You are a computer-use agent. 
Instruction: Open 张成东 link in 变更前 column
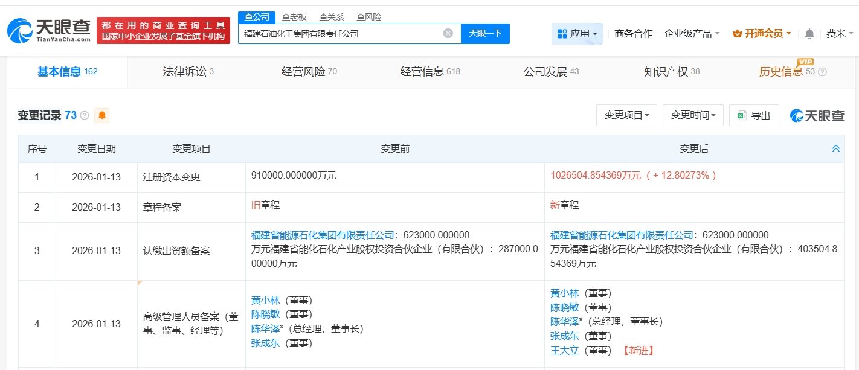point(265,343)
